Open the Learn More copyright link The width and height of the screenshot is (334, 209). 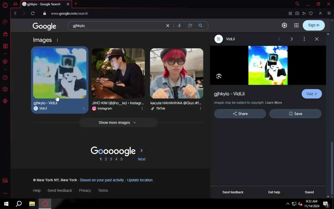[x=273, y=103]
